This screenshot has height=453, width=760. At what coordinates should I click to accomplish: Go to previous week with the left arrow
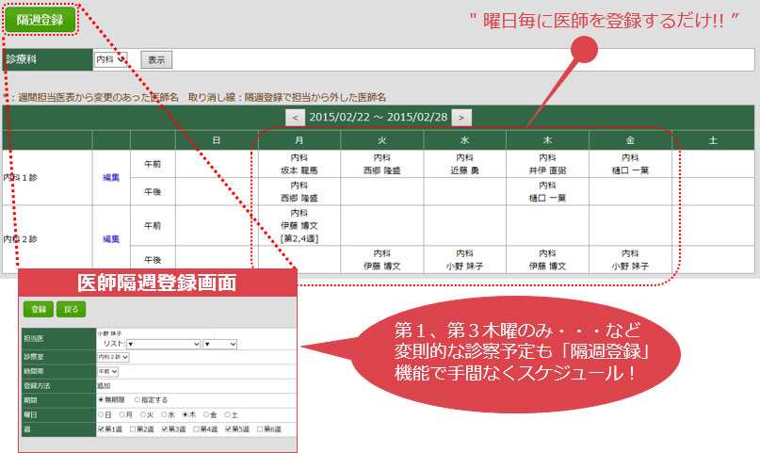click(295, 118)
